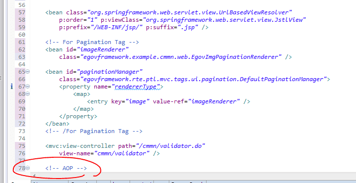Click the "/For Pagination Tag" closing comment

[x=94, y=131]
